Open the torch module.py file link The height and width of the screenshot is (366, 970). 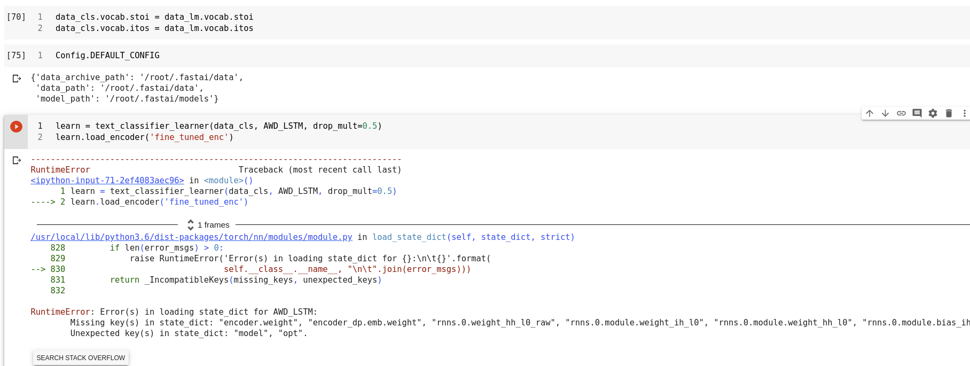point(191,237)
